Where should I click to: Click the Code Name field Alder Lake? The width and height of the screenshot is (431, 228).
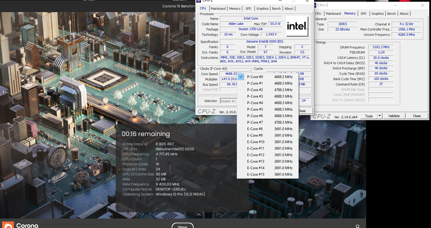point(236,24)
